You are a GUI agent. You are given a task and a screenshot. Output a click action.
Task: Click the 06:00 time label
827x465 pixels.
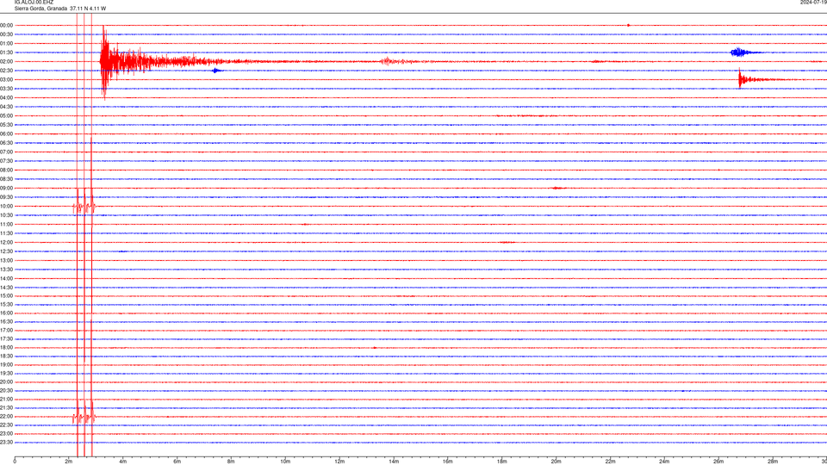pyautogui.click(x=6, y=134)
